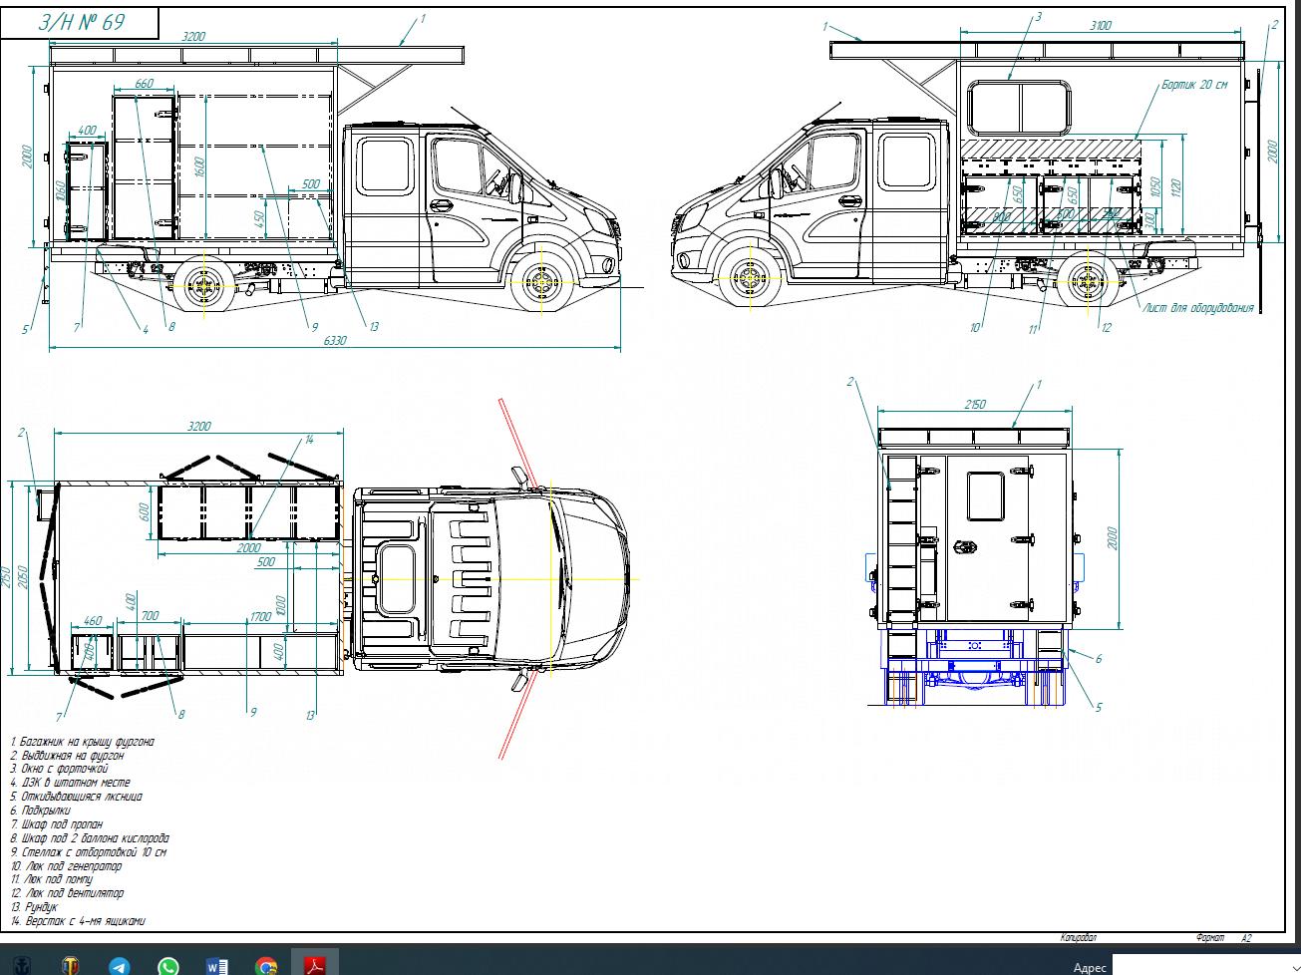Click legend item 1 Багажник на крышу фургона
Image resolution: width=1301 pixels, height=975 pixels.
(83, 742)
